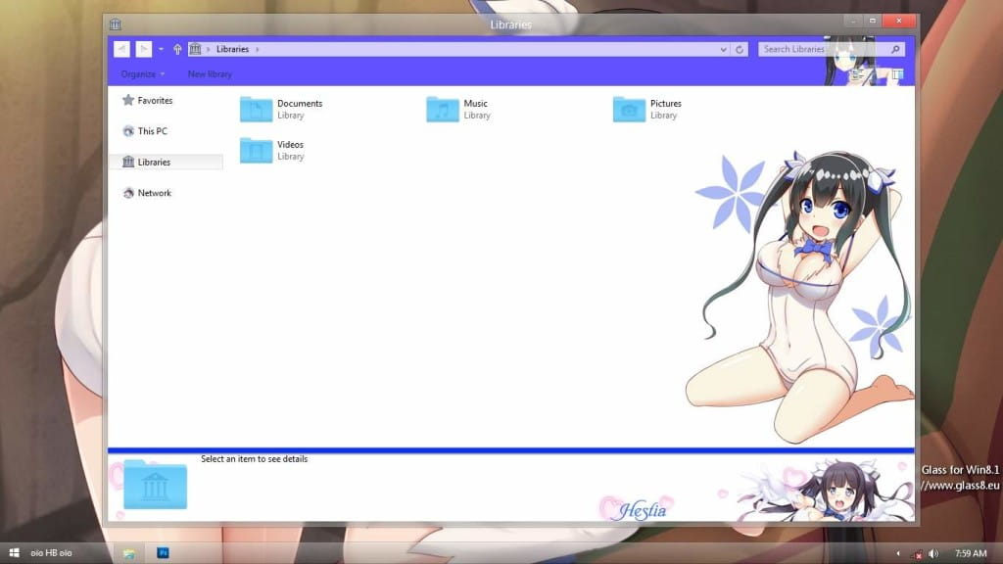Viewport: 1003px width, 564px height.
Task: Open the address bar history dropdown
Action: tap(723, 48)
